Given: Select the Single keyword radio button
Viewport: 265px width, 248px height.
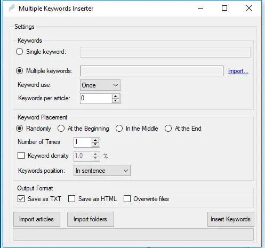Looking at the screenshot, I should [19, 52].
